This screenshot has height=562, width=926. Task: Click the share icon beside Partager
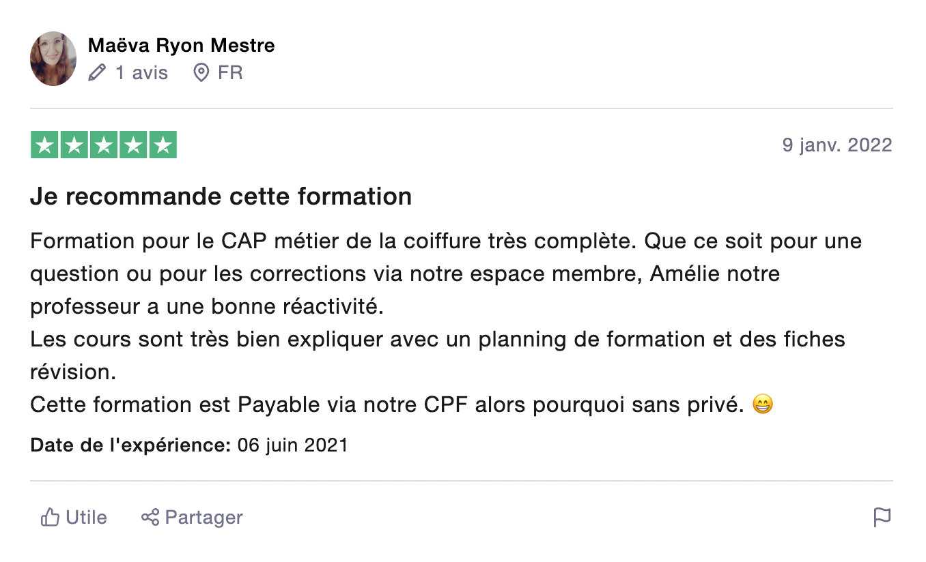tap(150, 517)
